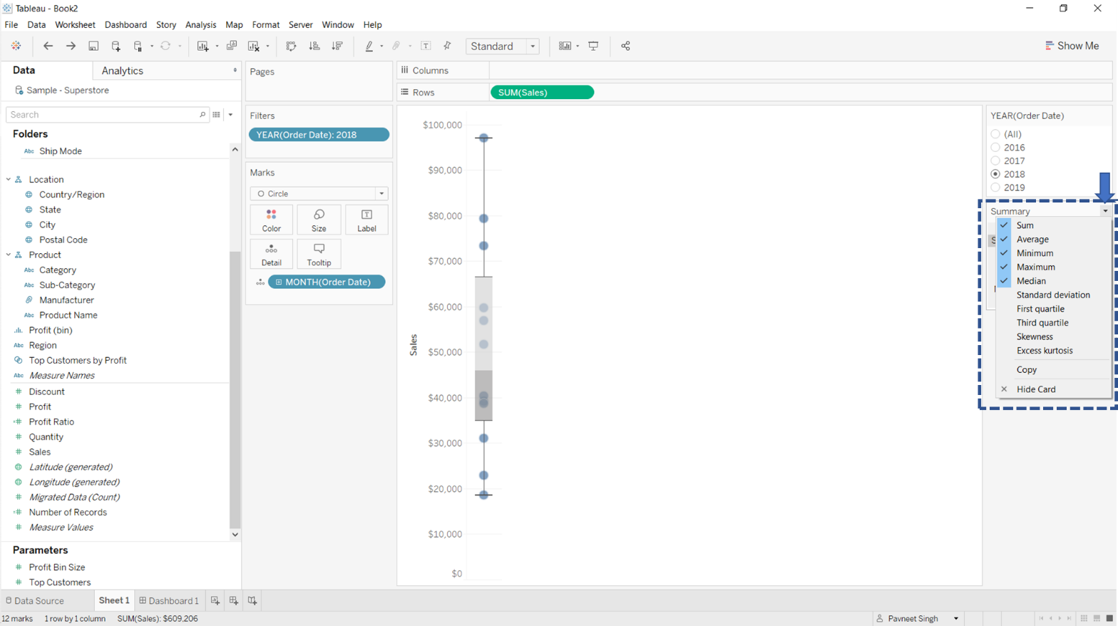Enable Standard deviation in Summary menu
Image resolution: width=1118 pixels, height=626 pixels.
(1053, 294)
